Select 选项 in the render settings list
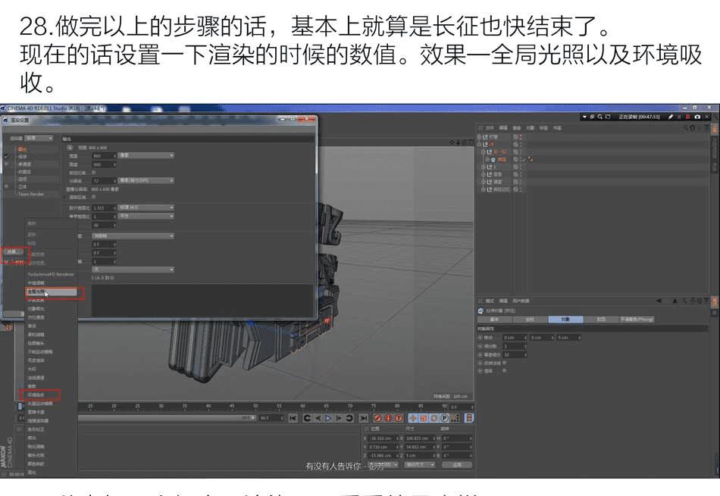Viewport: 720px width, 496px height. pos(23,179)
